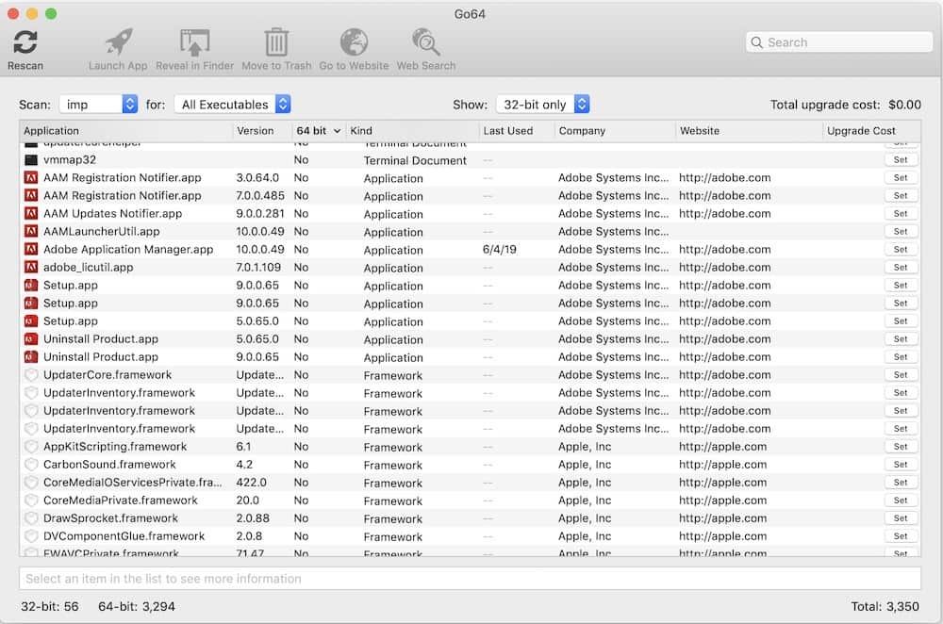Open apple.com link for DVComponentGlue.framework
This screenshot has width=943, height=624.
tap(723, 536)
